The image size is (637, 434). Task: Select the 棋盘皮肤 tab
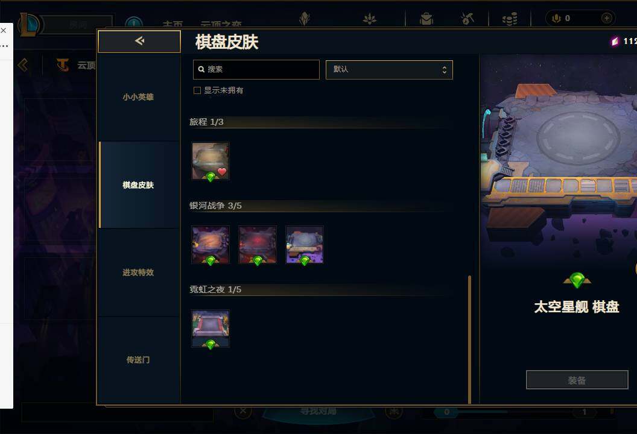(x=139, y=184)
